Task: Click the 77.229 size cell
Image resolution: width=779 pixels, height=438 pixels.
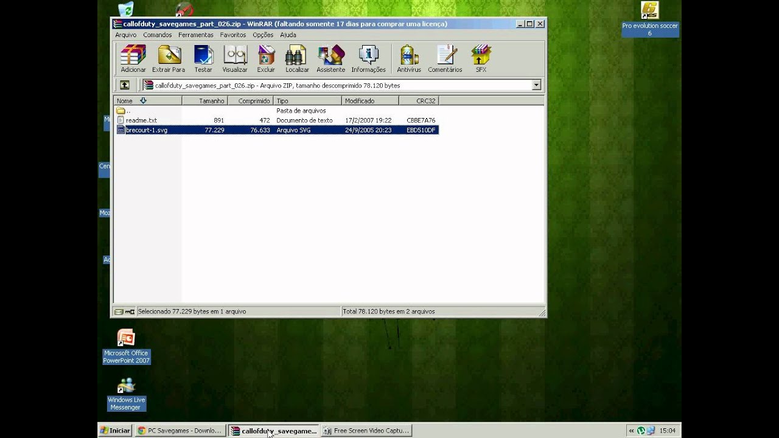Action: (214, 130)
